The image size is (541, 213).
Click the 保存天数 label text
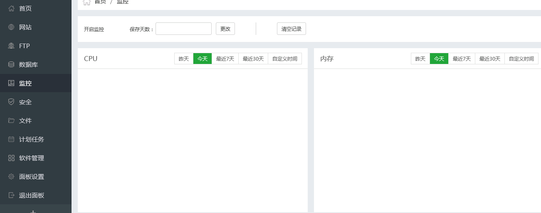pyautogui.click(x=142, y=29)
